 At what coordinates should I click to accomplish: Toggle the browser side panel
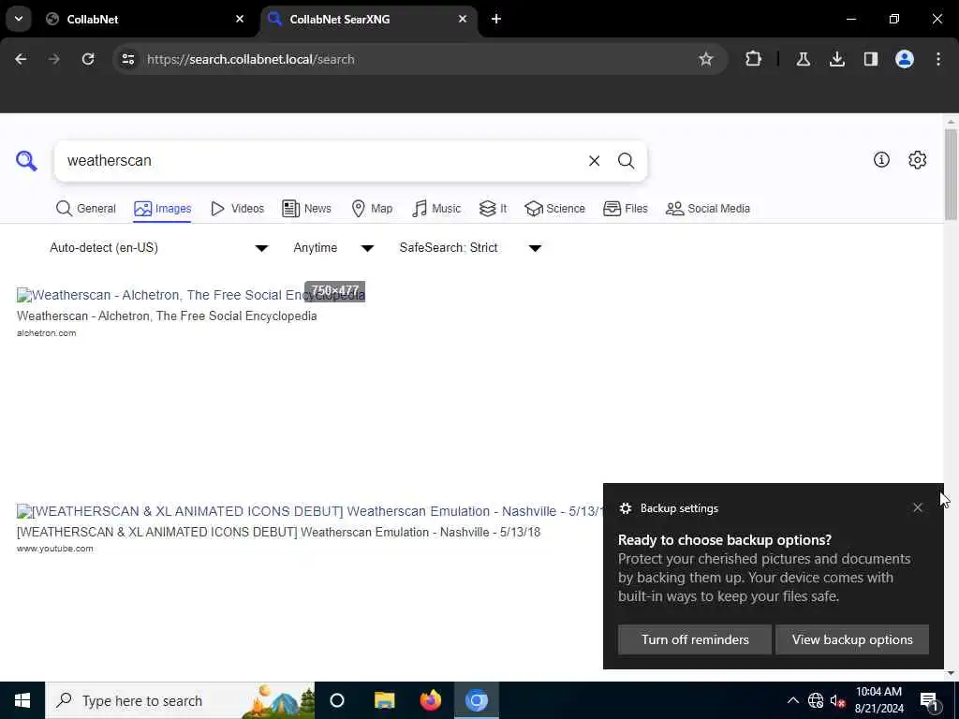[870, 59]
